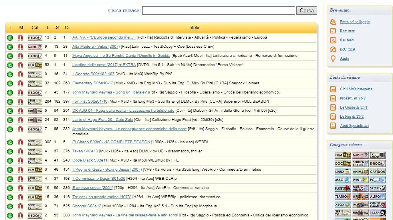Screen dimensions: 393x220
Task: Click FILM category icon in L'ordine delle cose row
Action: click(35, 65)
